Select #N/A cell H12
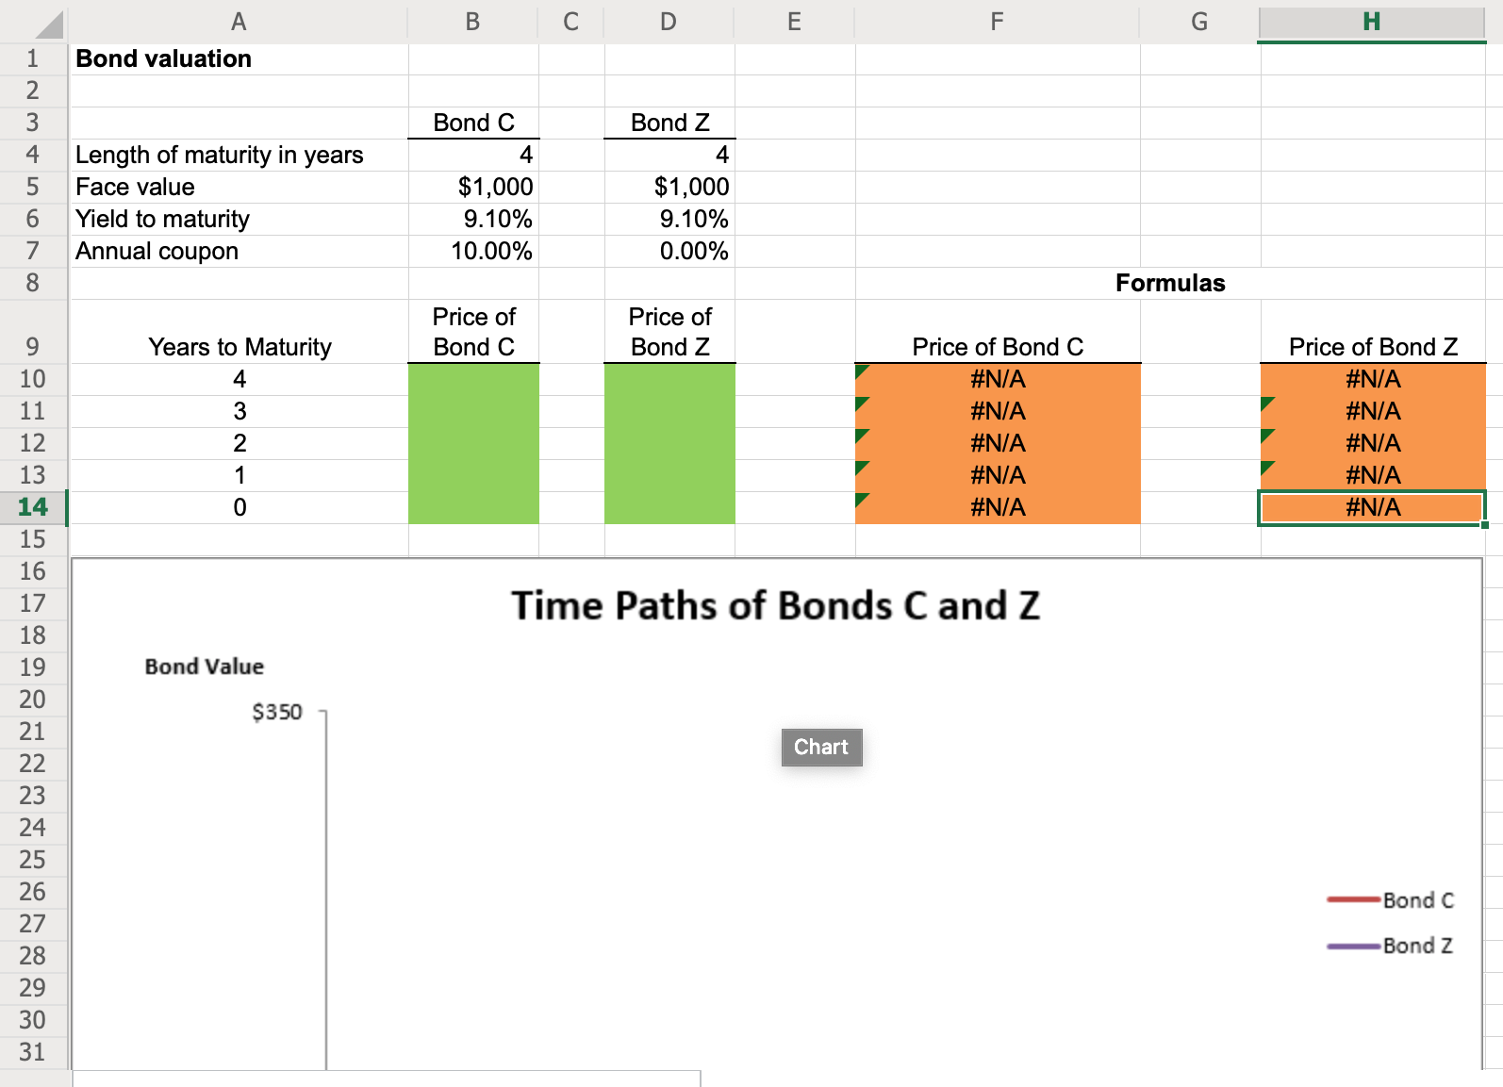1503x1087 pixels. click(1373, 443)
